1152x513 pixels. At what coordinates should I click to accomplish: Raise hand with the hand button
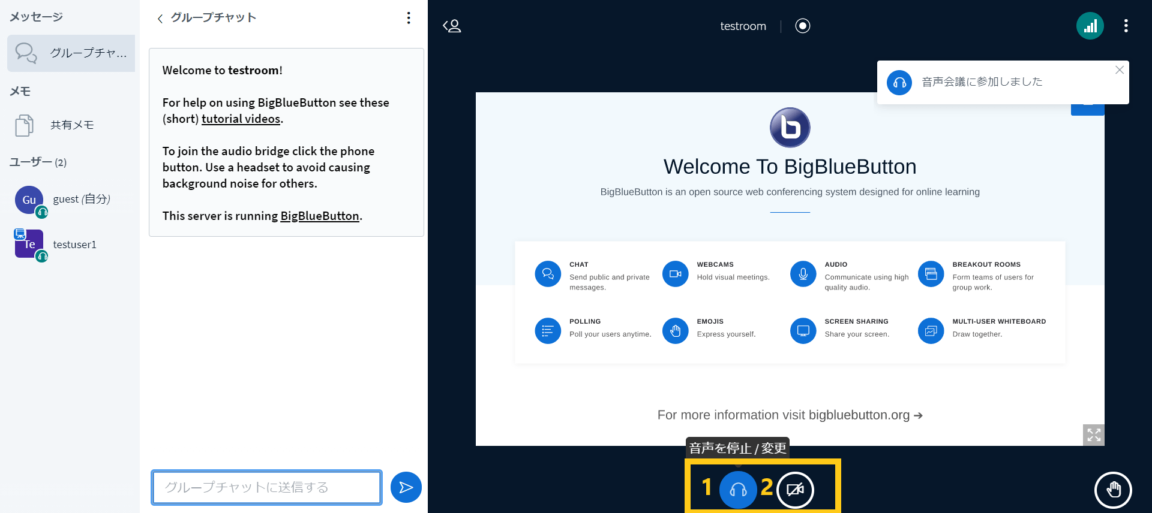[x=1113, y=490]
